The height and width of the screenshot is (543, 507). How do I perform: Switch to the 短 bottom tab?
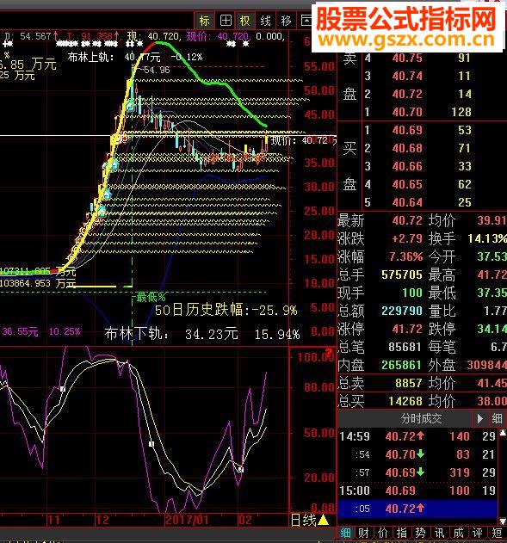tap(498, 534)
